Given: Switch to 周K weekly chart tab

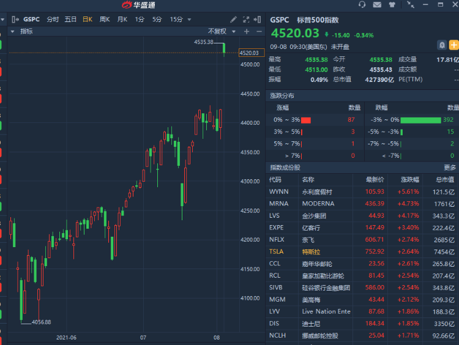Looking at the screenshot, I should click(105, 20).
